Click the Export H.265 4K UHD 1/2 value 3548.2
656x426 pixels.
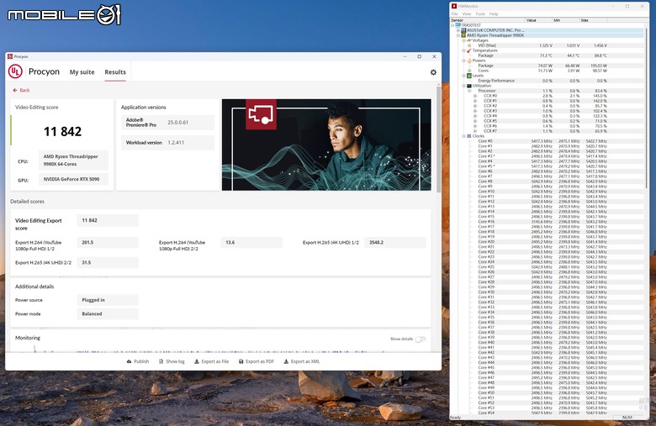pyautogui.click(x=395, y=243)
